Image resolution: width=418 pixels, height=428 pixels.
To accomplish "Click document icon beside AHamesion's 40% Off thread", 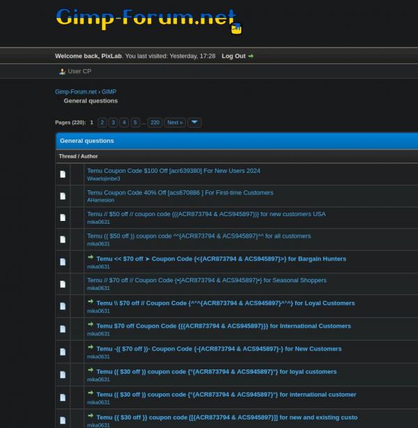I will 63,196.
